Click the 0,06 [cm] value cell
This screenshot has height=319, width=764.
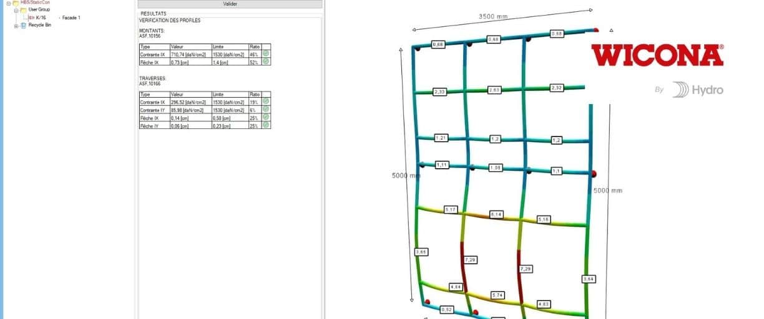tap(190, 125)
